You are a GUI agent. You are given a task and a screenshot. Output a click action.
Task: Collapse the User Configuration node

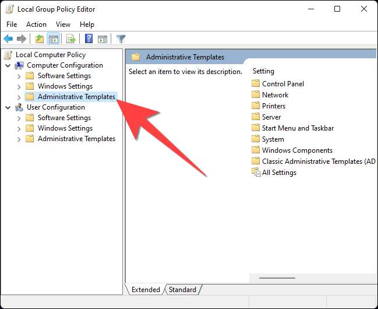pyautogui.click(x=8, y=107)
